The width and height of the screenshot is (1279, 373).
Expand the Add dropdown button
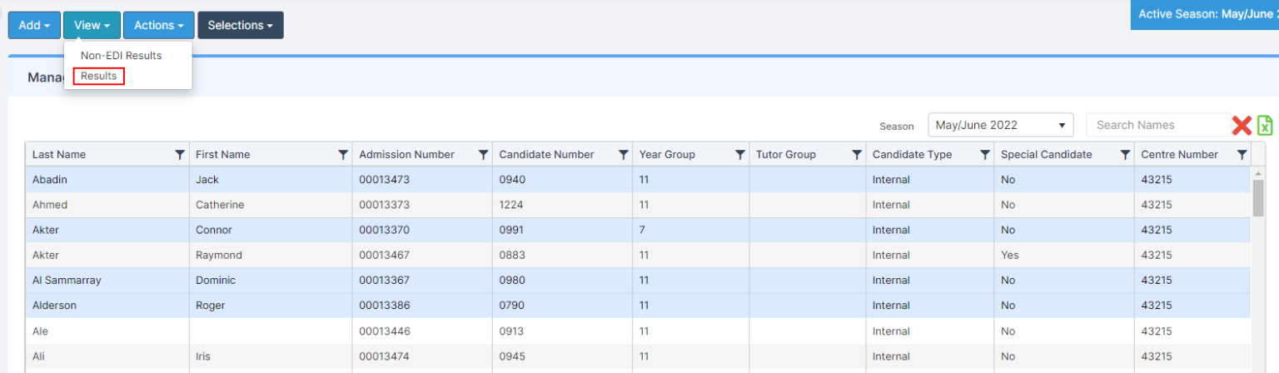click(34, 25)
